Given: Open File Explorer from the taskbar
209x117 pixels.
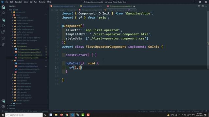Looking at the screenshot, I should click(56, 115).
